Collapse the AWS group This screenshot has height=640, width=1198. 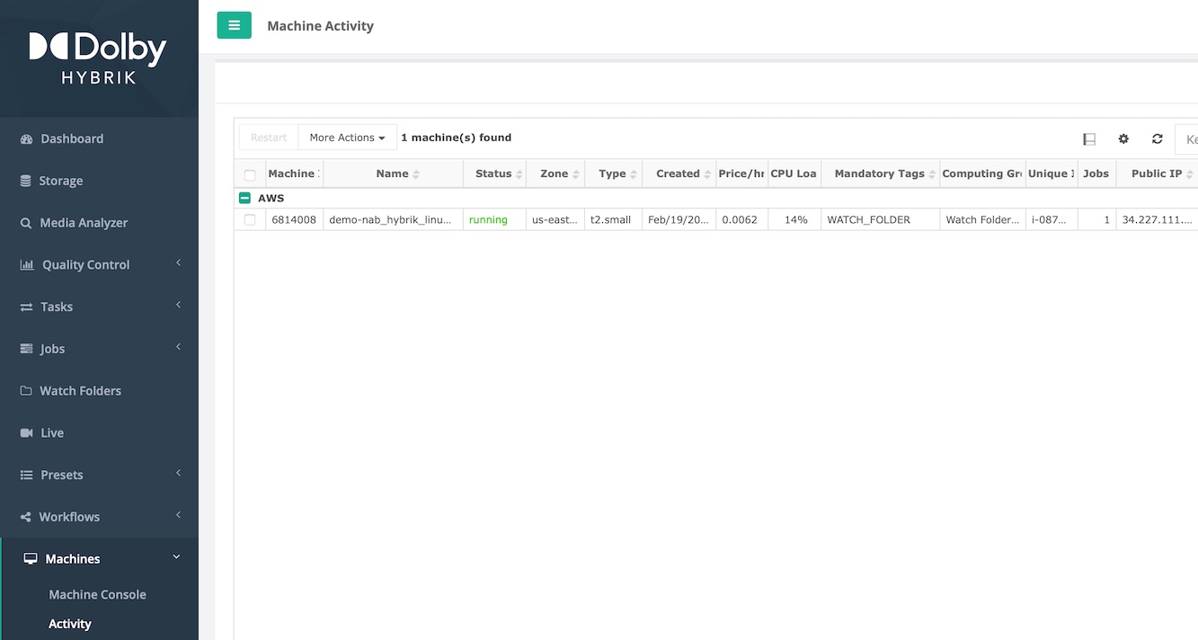click(x=244, y=198)
